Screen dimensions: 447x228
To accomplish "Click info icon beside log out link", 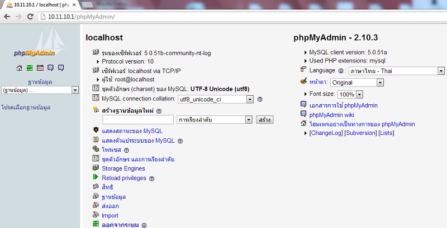I will click(144, 225).
